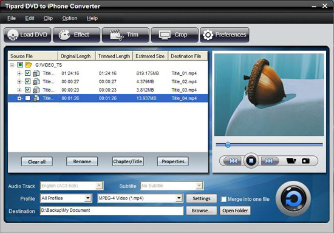The width and height of the screenshot is (334, 233).
Task: Click the Source File column header
Action: (x=33, y=56)
